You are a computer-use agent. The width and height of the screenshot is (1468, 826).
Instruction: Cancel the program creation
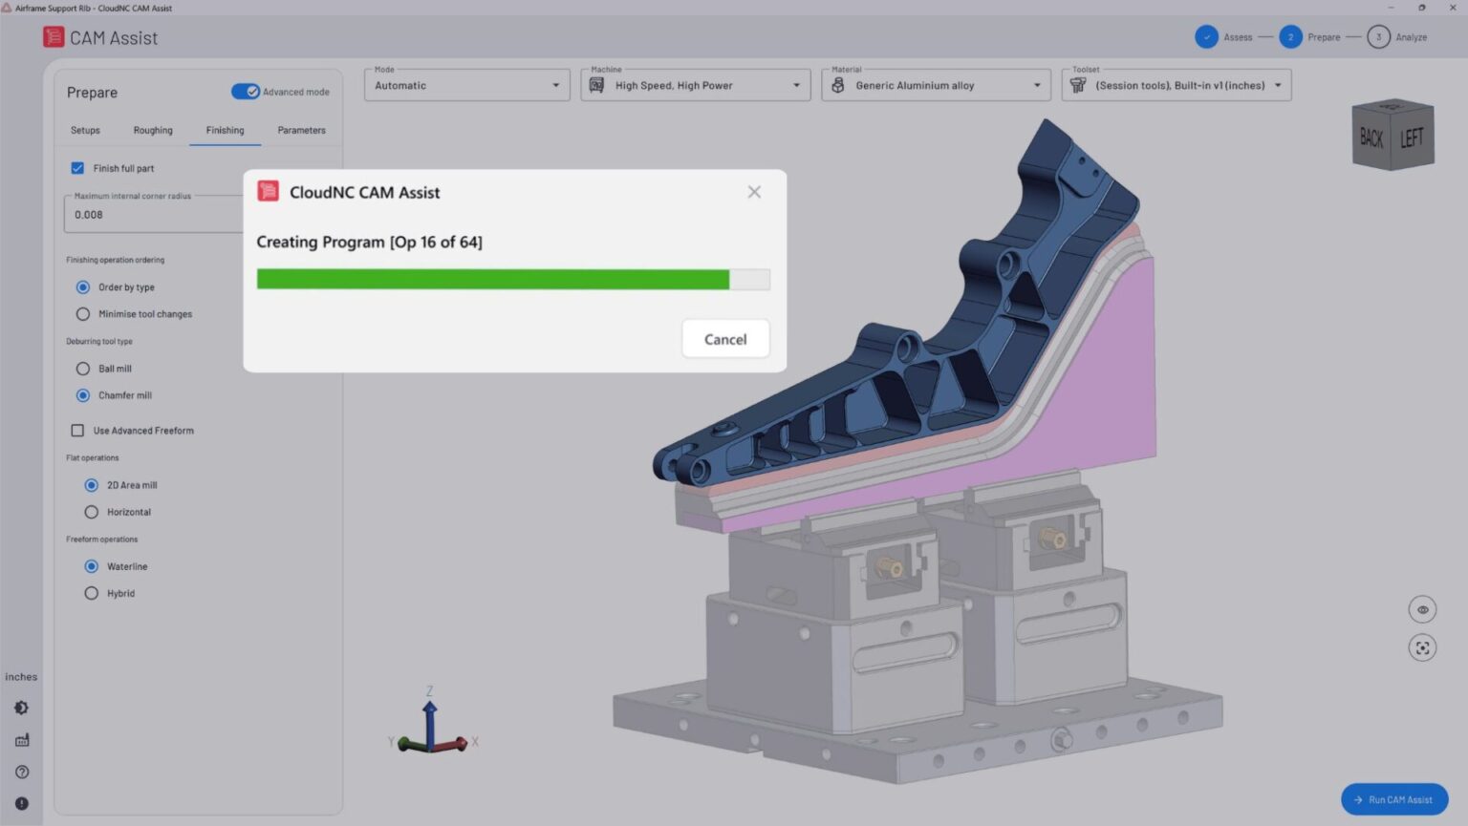tap(725, 339)
